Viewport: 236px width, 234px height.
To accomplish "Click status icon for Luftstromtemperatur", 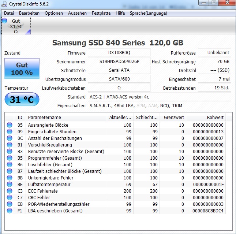I will tap(10, 184).
